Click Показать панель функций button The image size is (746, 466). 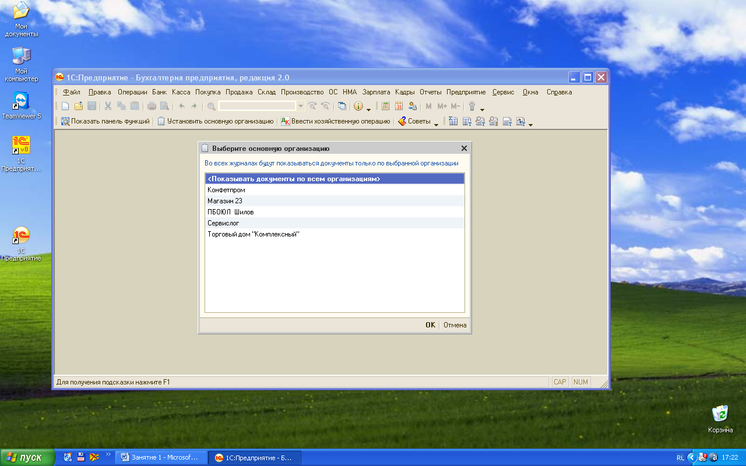pos(105,121)
